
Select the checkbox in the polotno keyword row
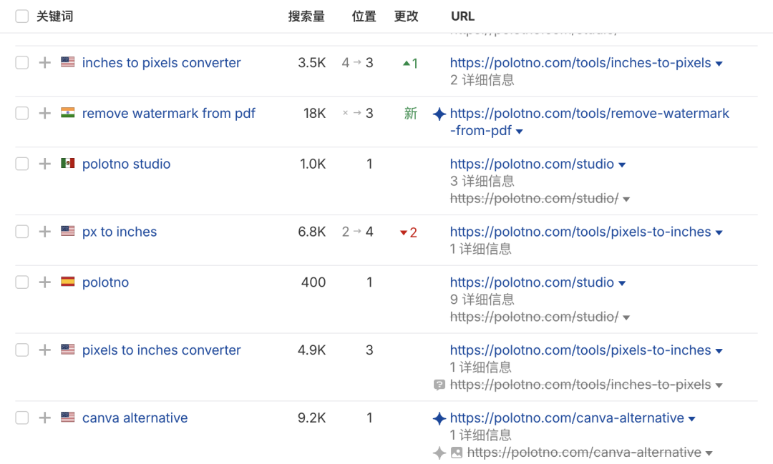pos(21,282)
